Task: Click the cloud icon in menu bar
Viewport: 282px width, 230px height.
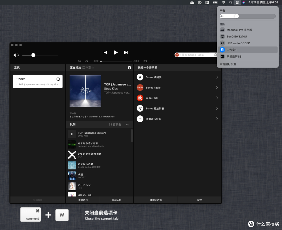Action: point(192,3)
